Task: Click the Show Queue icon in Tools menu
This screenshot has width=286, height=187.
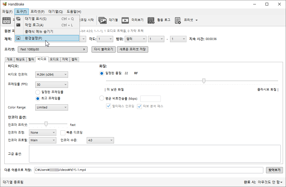Action: [18, 19]
